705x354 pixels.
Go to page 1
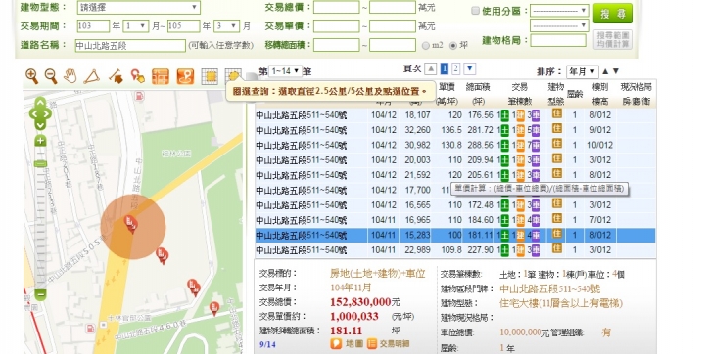(445, 68)
